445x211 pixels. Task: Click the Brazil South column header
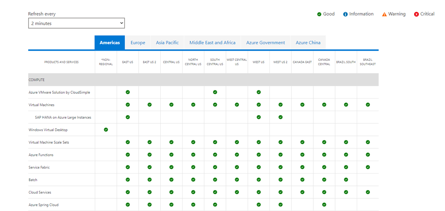click(346, 62)
